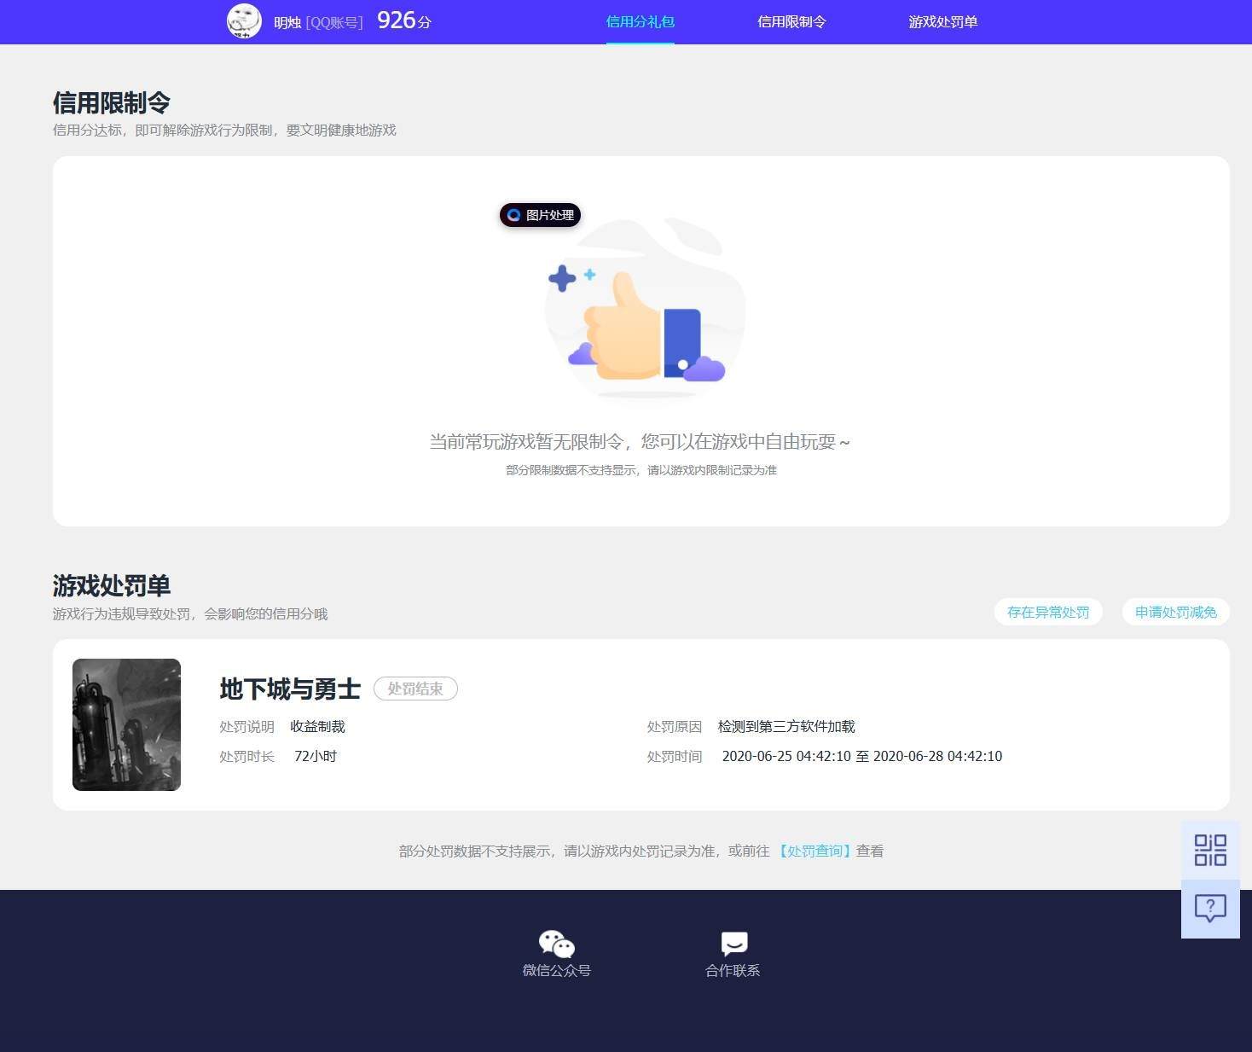1252x1052 pixels.
Task: Click the 72小时 punishment duration
Action: tap(316, 757)
